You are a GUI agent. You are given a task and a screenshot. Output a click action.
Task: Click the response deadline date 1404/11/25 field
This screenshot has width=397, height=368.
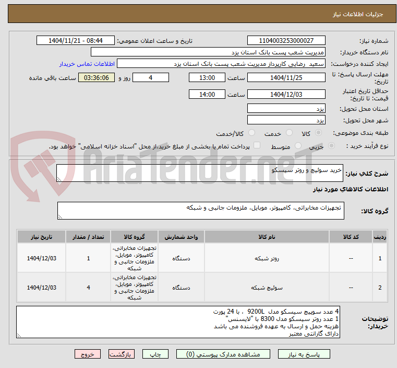point(286,77)
